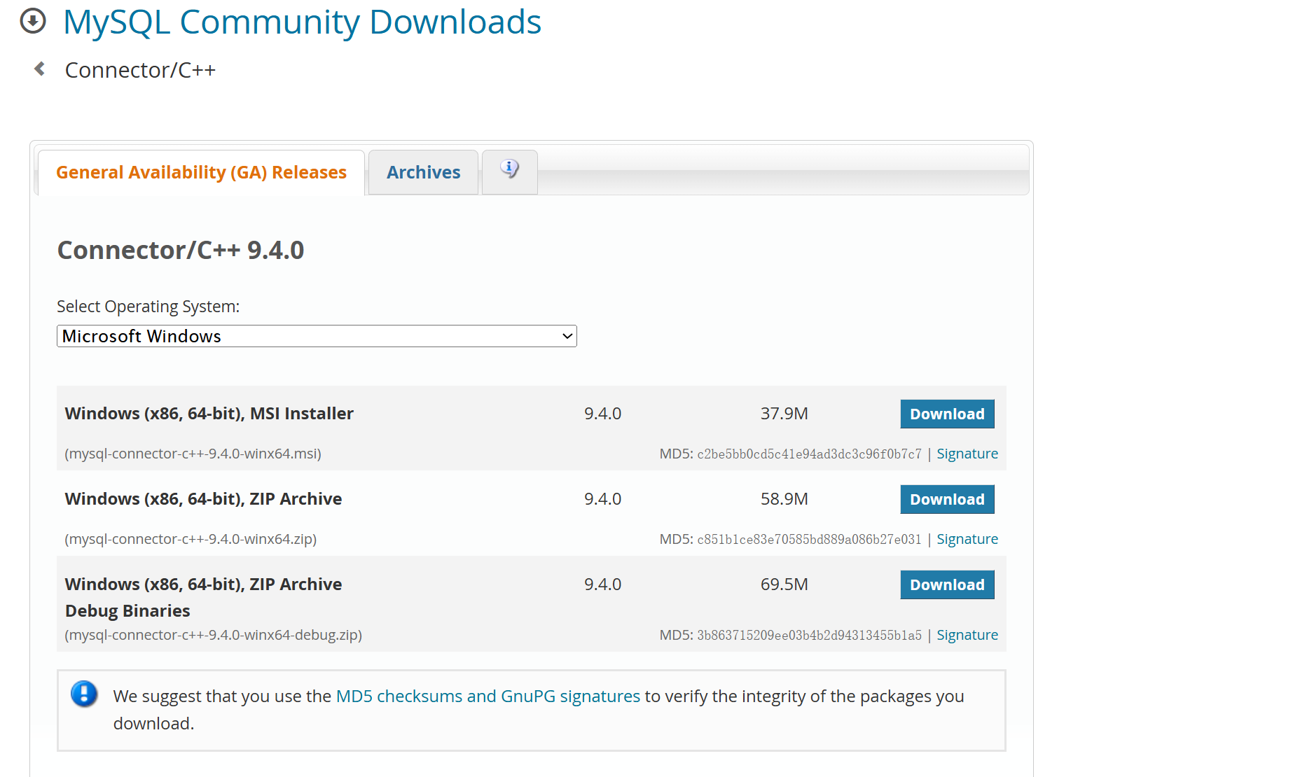This screenshot has width=1300, height=777.
Task: Click MD5 hash 3b863715209ee03b4b2d94313455b1a5
Action: tap(809, 635)
